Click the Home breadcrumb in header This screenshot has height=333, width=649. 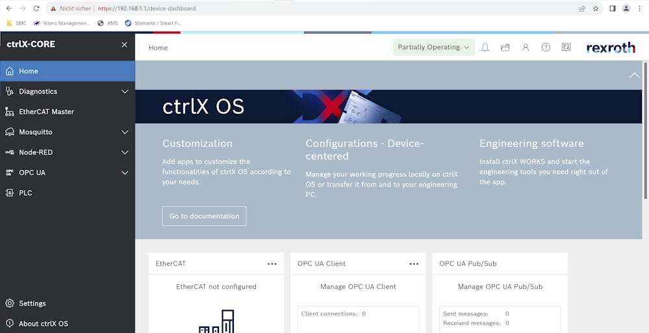tap(158, 47)
